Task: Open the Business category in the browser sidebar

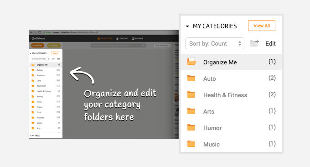Action: click(41, 75)
